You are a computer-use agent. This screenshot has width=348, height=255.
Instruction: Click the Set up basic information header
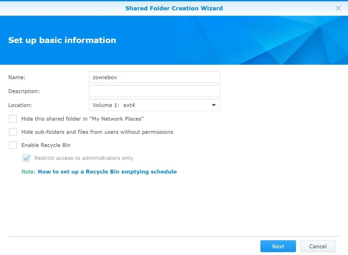pos(62,40)
